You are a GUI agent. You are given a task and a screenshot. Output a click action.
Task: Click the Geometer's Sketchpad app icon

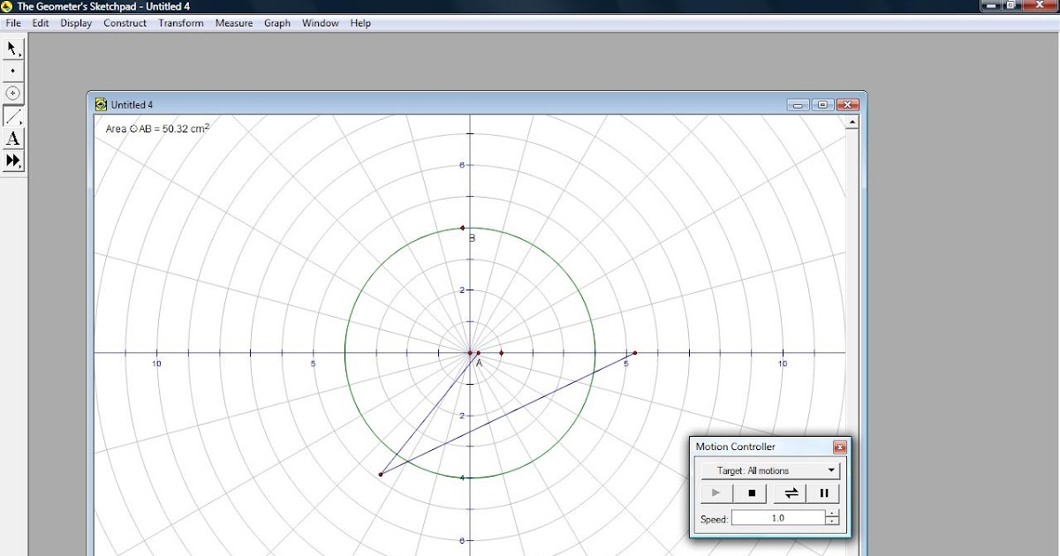click(x=8, y=6)
